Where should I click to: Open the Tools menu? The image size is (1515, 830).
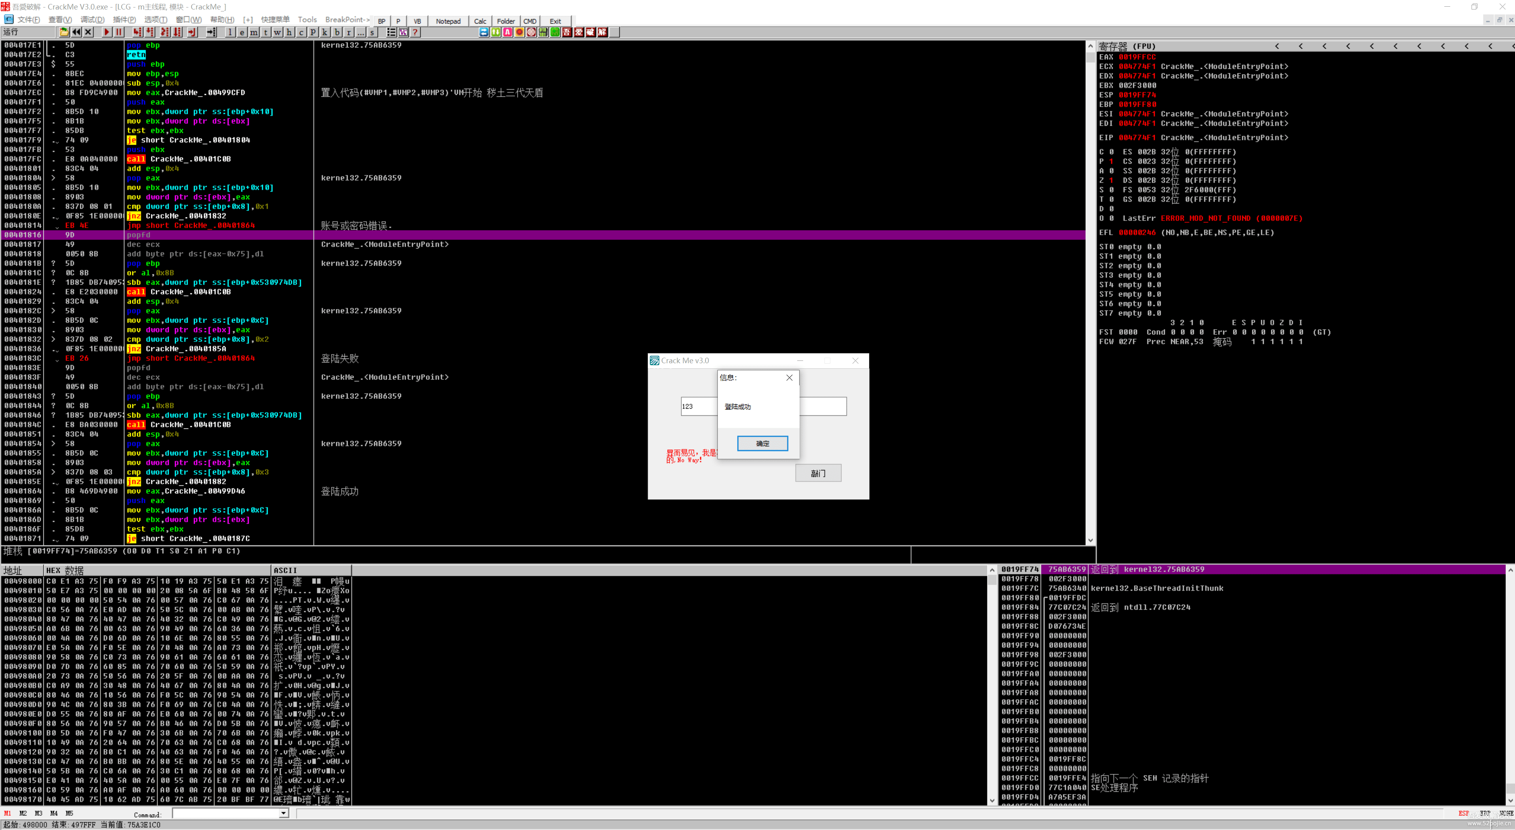pos(307,20)
